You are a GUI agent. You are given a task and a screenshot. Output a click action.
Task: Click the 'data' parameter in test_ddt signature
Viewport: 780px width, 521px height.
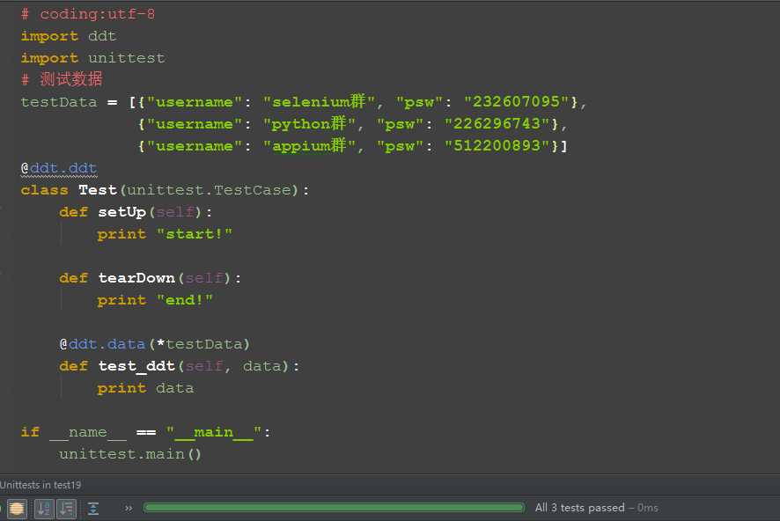[x=262, y=366]
